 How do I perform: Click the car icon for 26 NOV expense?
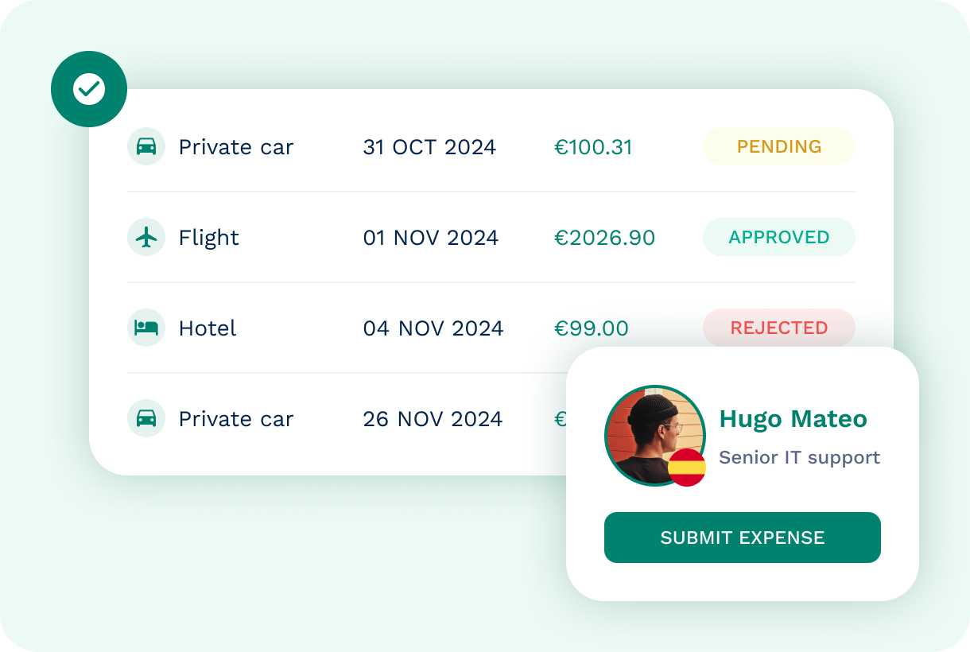point(146,418)
